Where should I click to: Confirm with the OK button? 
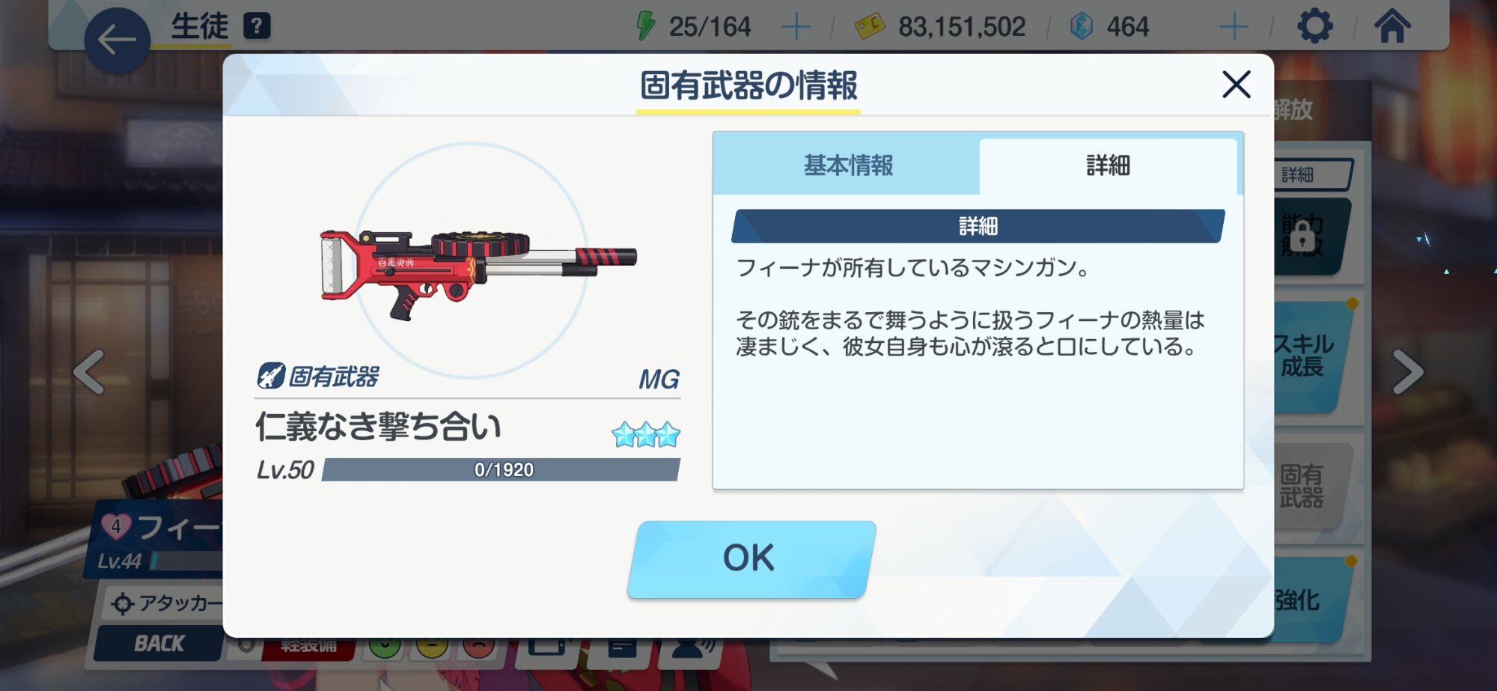tap(751, 558)
